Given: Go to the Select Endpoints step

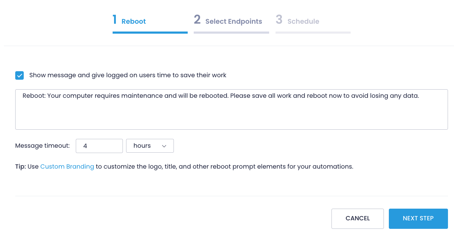Looking at the screenshot, I should 233,22.
